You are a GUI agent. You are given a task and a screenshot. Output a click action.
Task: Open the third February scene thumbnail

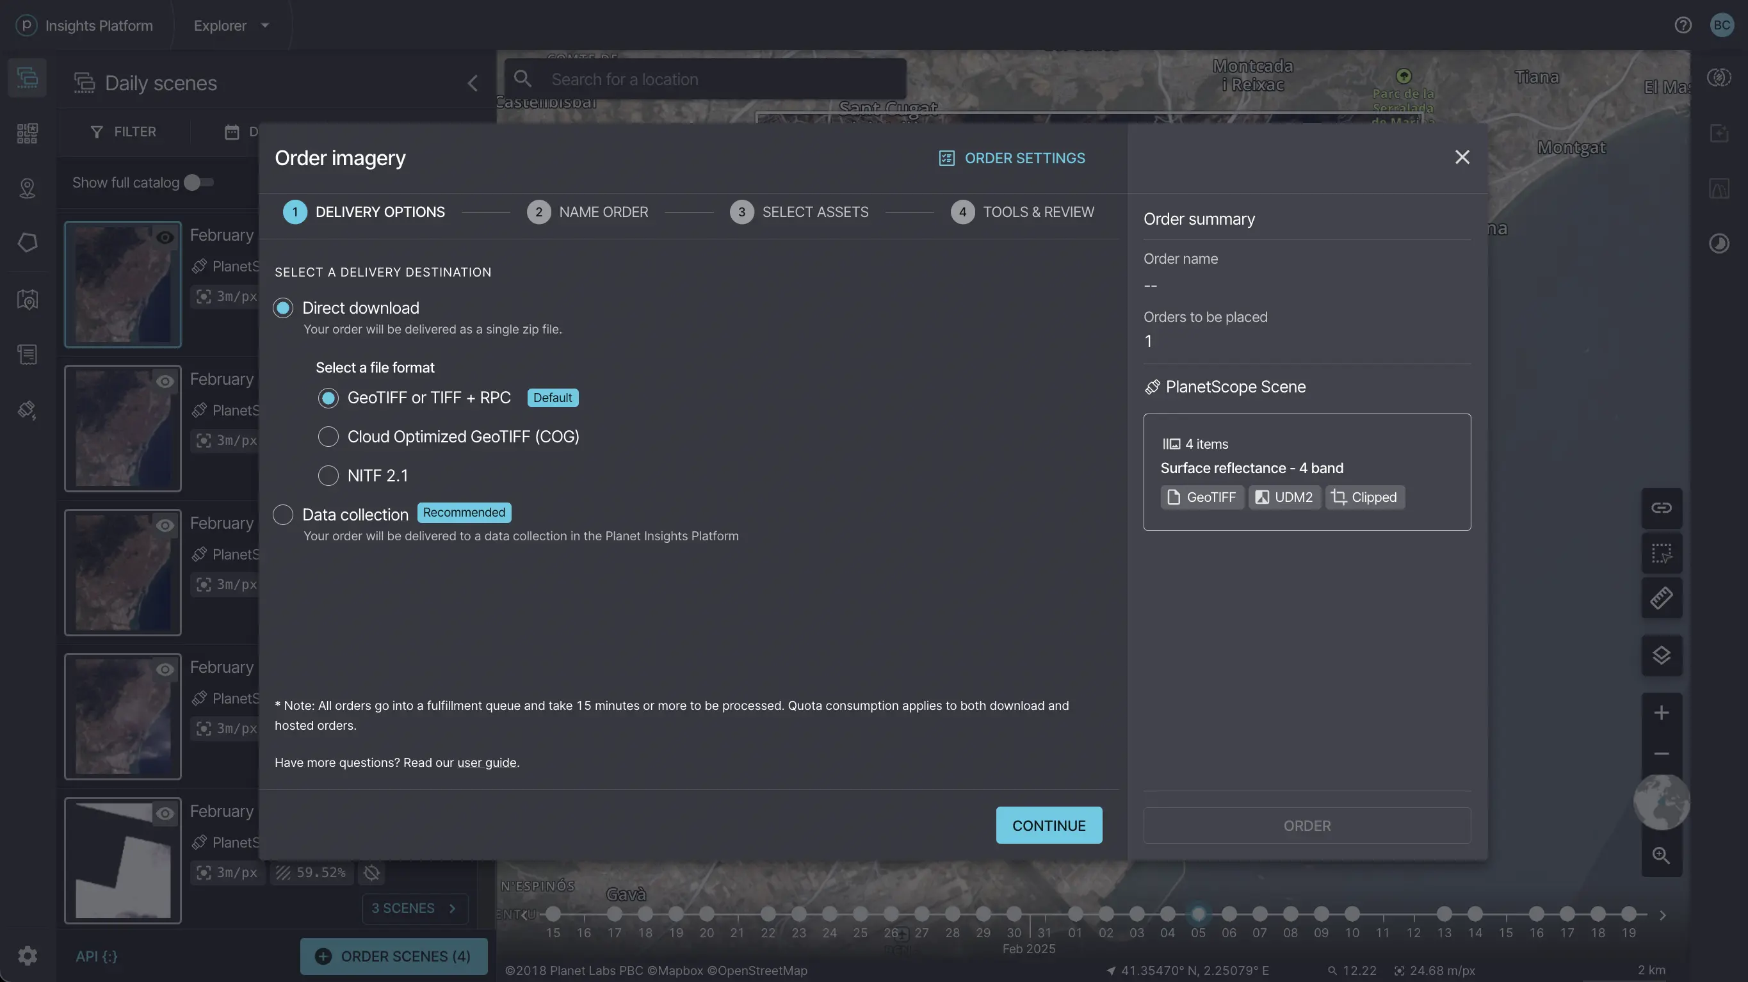click(123, 573)
